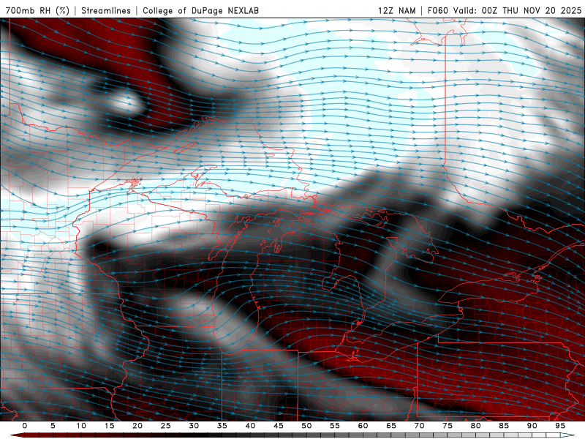Click the "20" colorbar tick label
Screen dimensions: 585x439
(137, 426)
